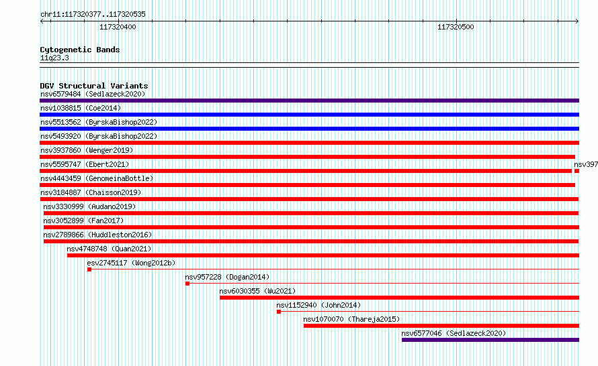
Task: Select the nsv4443459 red variant bar
Action: point(307,185)
